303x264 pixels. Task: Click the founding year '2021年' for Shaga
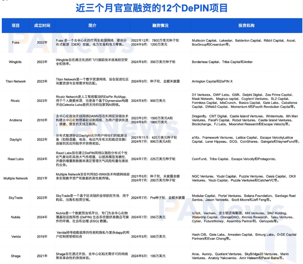pyautogui.click(x=42, y=256)
